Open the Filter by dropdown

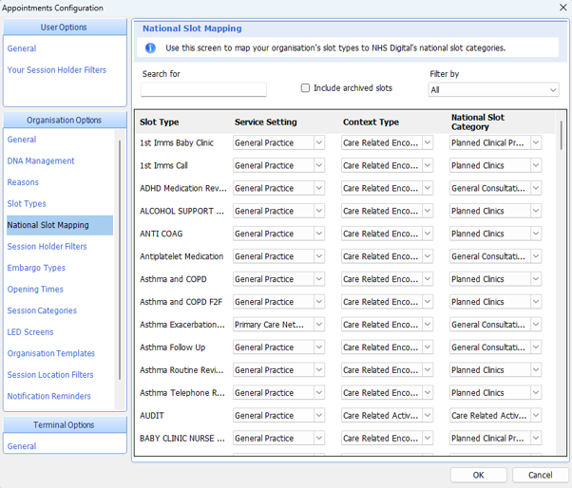(x=493, y=89)
